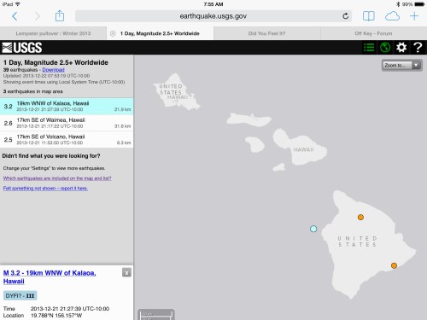
Task: Tap the 7:55 AM clock in status bar
Action: click(x=213, y=4)
